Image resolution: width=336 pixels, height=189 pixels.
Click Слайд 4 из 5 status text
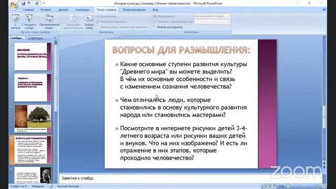18,186
